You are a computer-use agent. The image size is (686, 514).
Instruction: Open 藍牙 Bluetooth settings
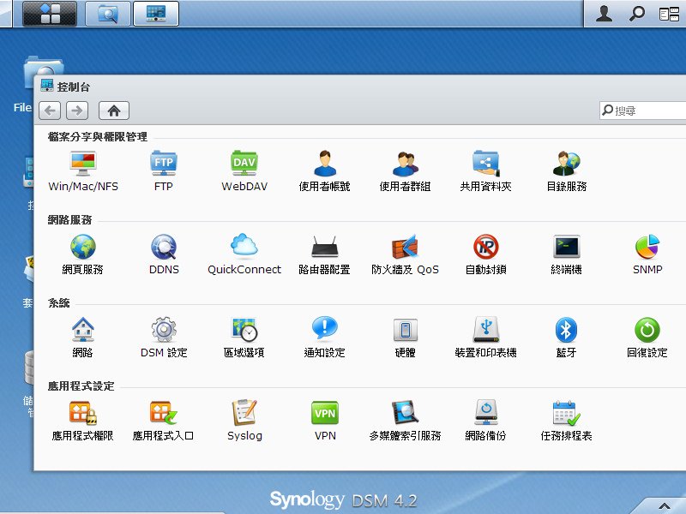click(567, 338)
